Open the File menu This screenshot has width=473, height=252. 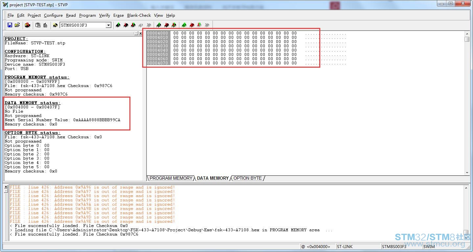[11, 15]
